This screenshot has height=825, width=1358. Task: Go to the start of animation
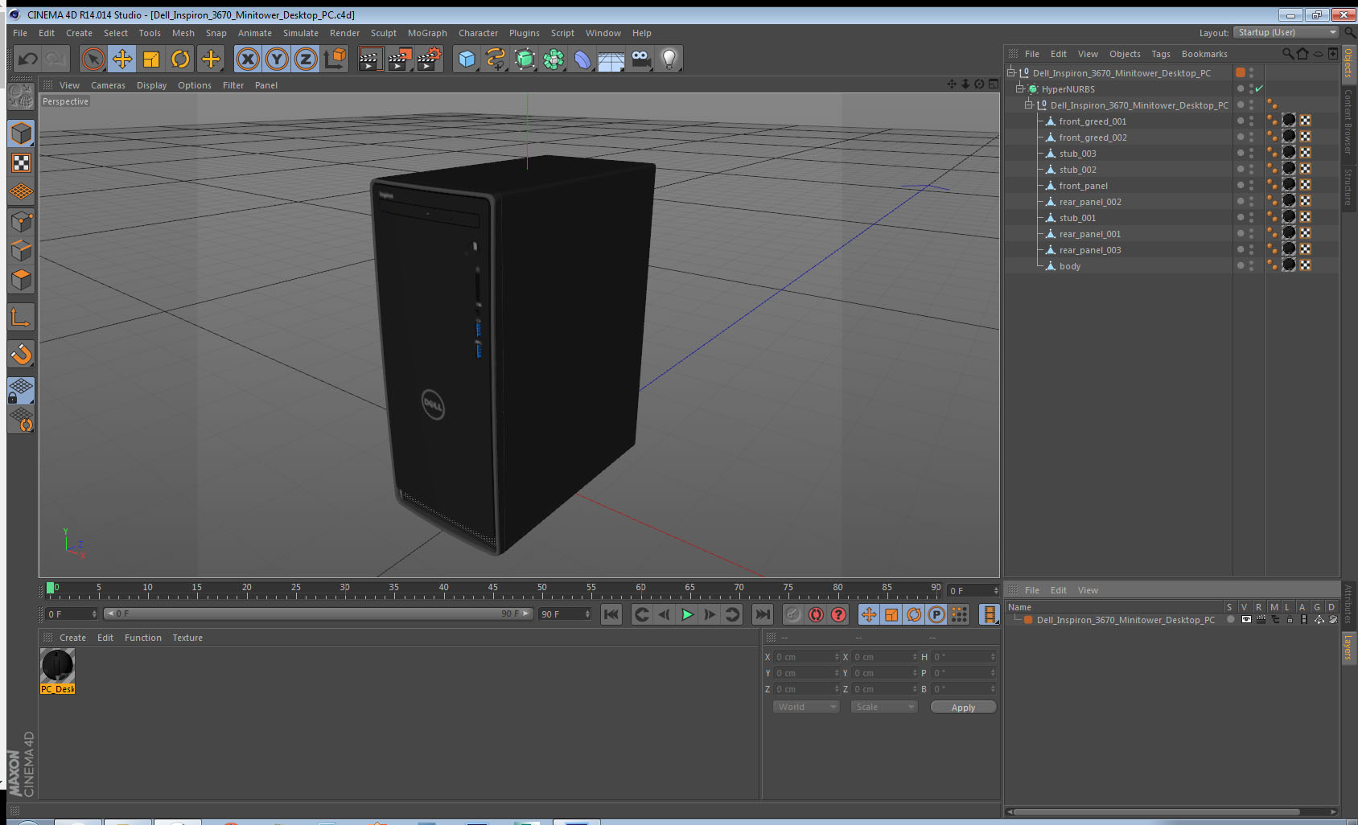coord(611,614)
